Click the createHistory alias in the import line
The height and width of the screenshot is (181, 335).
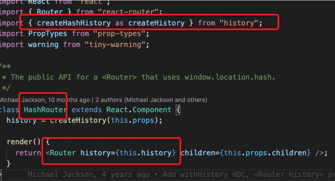pyautogui.click(x=156, y=23)
